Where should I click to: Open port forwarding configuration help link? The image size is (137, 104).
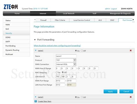pyautogui.click(x=57, y=46)
